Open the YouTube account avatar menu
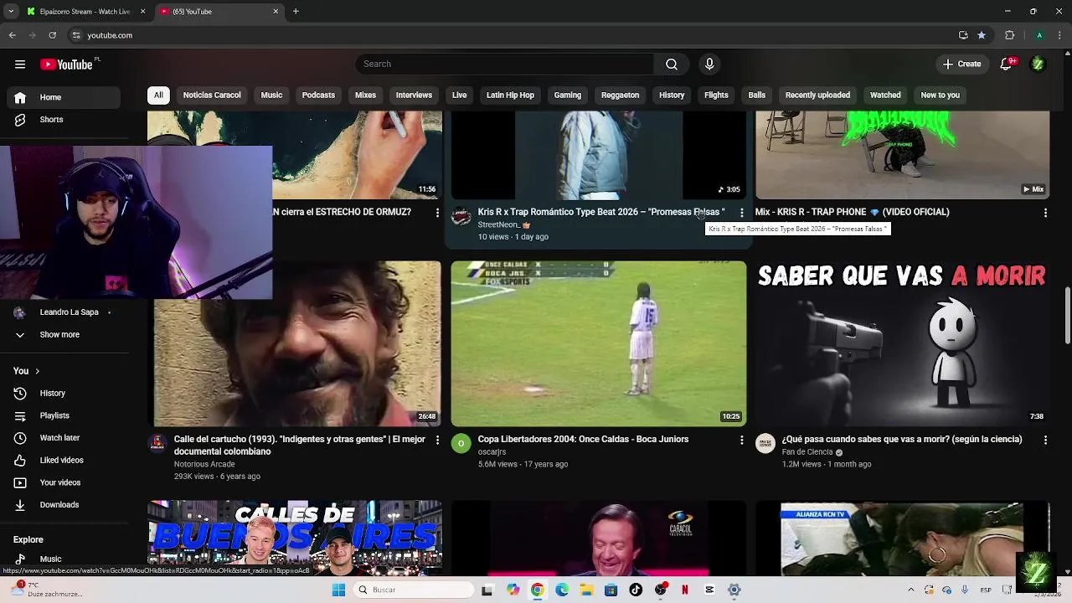 pyautogui.click(x=1038, y=64)
